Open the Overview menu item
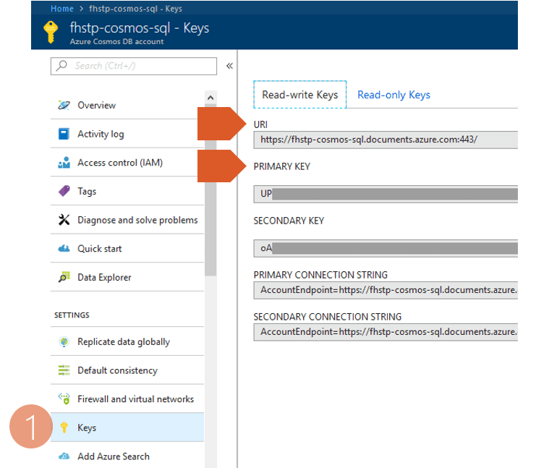 click(127, 105)
